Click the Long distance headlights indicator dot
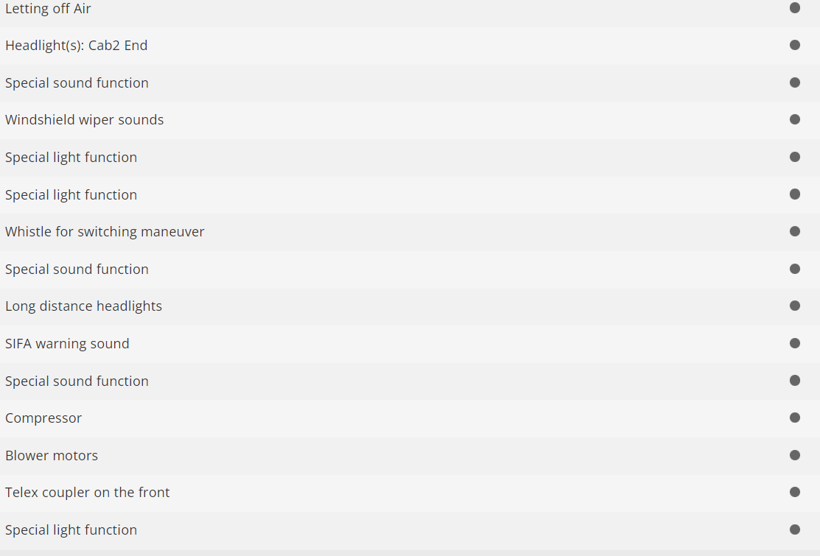The image size is (820, 556). coord(795,306)
